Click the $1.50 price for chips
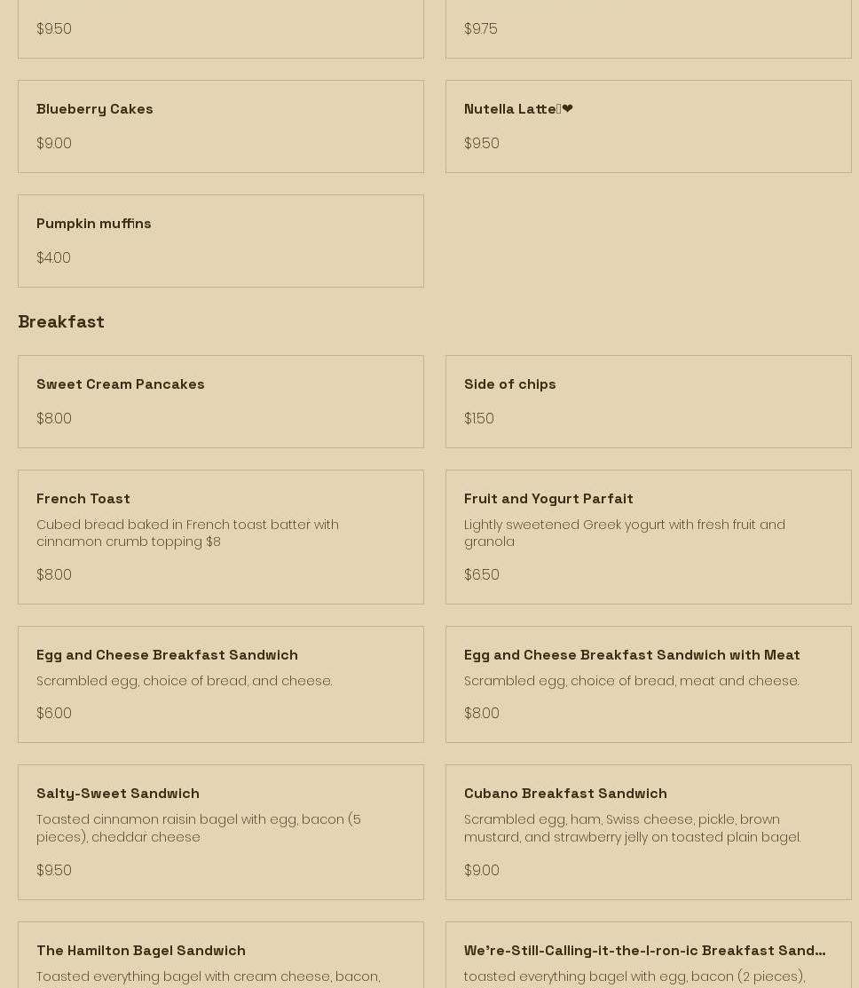The width and height of the screenshot is (859, 988). tap(479, 418)
